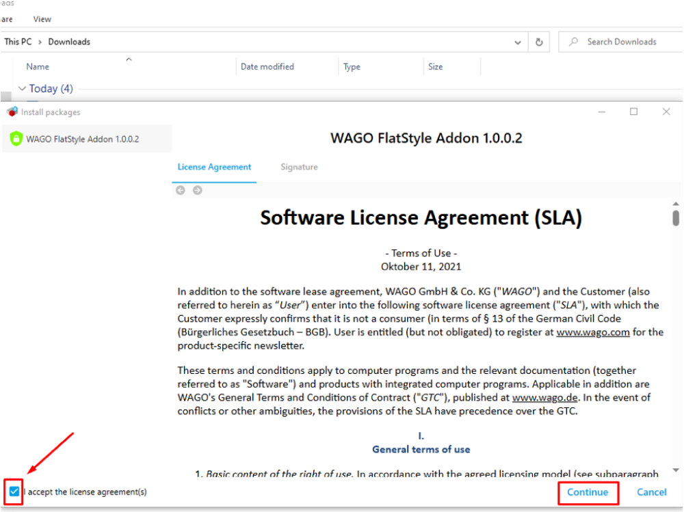This screenshot has height=512, width=684.
Task: Open the Signature tab
Action: pyautogui.click(x=299, y=167)
